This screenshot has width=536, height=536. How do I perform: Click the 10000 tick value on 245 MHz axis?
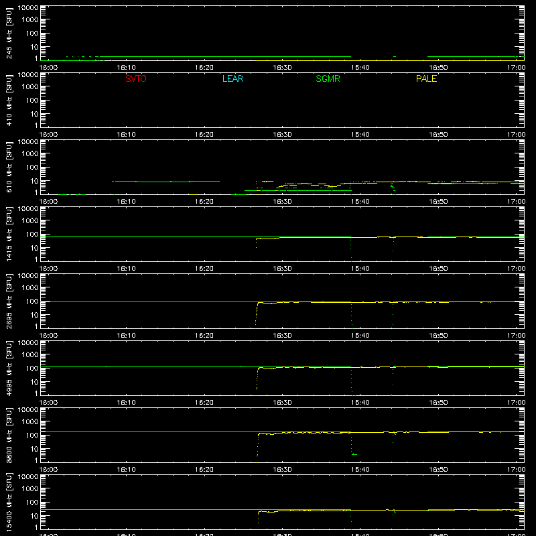coord(28,8)
